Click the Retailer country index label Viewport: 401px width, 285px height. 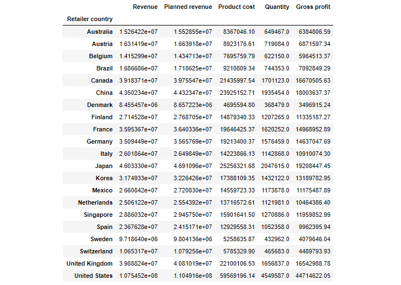point(89,19)
